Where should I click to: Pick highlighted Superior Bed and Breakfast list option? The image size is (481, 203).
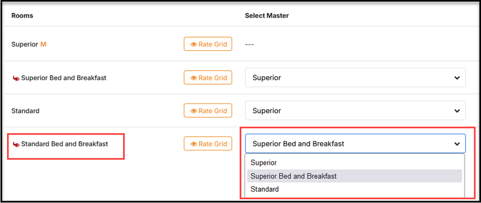click(x=294, y=176)
